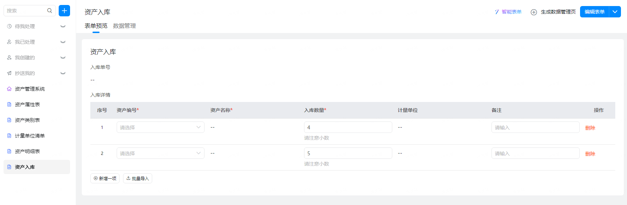Open 我已处理 in the sidebar

pyautogui.click(x=25, y=42)
